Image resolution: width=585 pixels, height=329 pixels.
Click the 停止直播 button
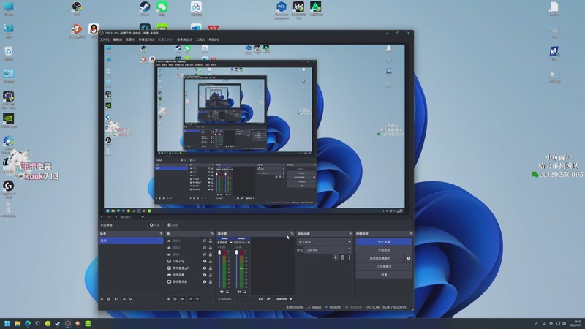pyautogui.click(x=384, y=241)
